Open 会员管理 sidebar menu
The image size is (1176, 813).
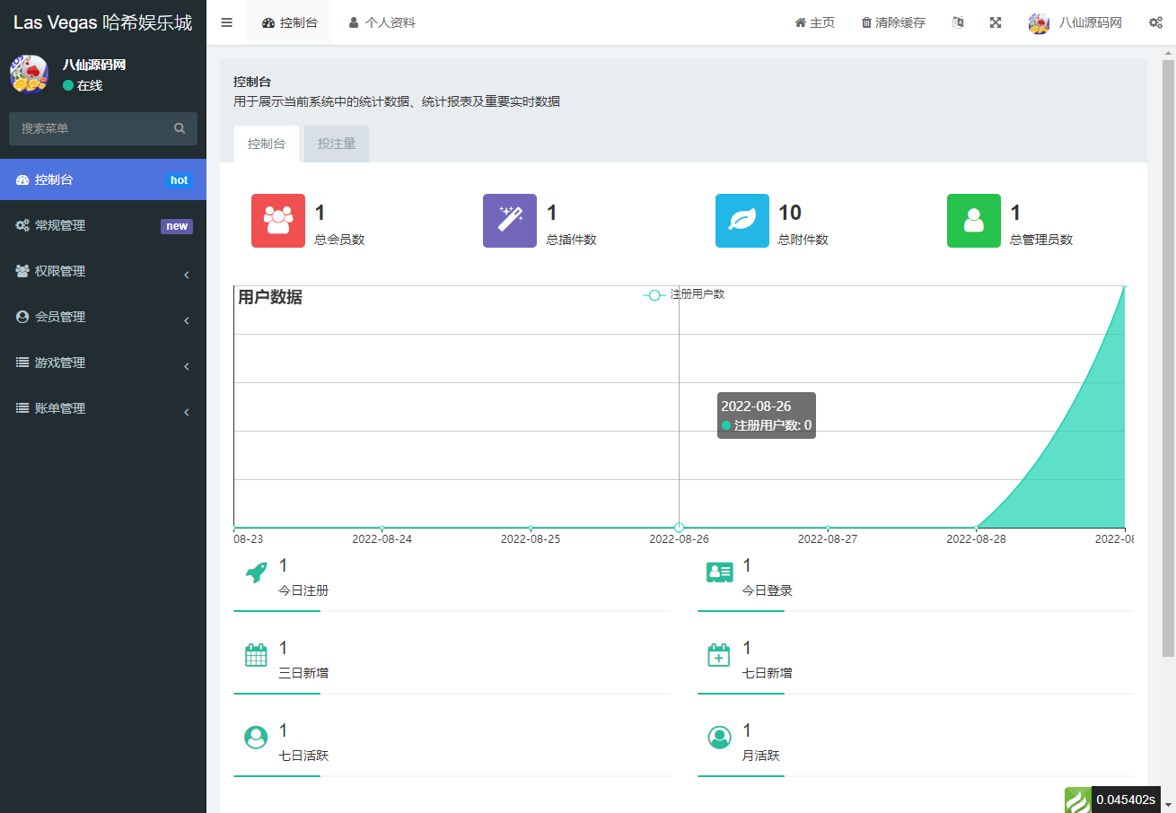tap(103, 317)
